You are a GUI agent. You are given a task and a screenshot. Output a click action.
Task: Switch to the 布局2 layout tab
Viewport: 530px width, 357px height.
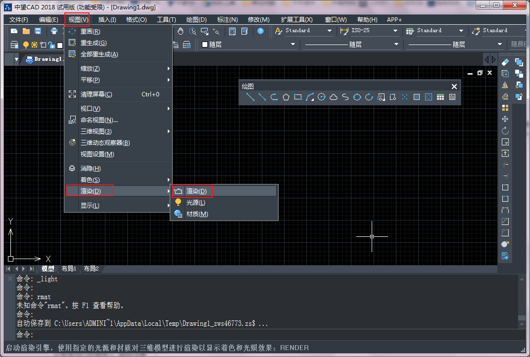[x=91, y=268]
